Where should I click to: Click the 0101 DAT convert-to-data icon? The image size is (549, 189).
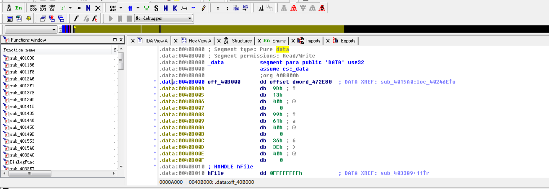point(43,8)
